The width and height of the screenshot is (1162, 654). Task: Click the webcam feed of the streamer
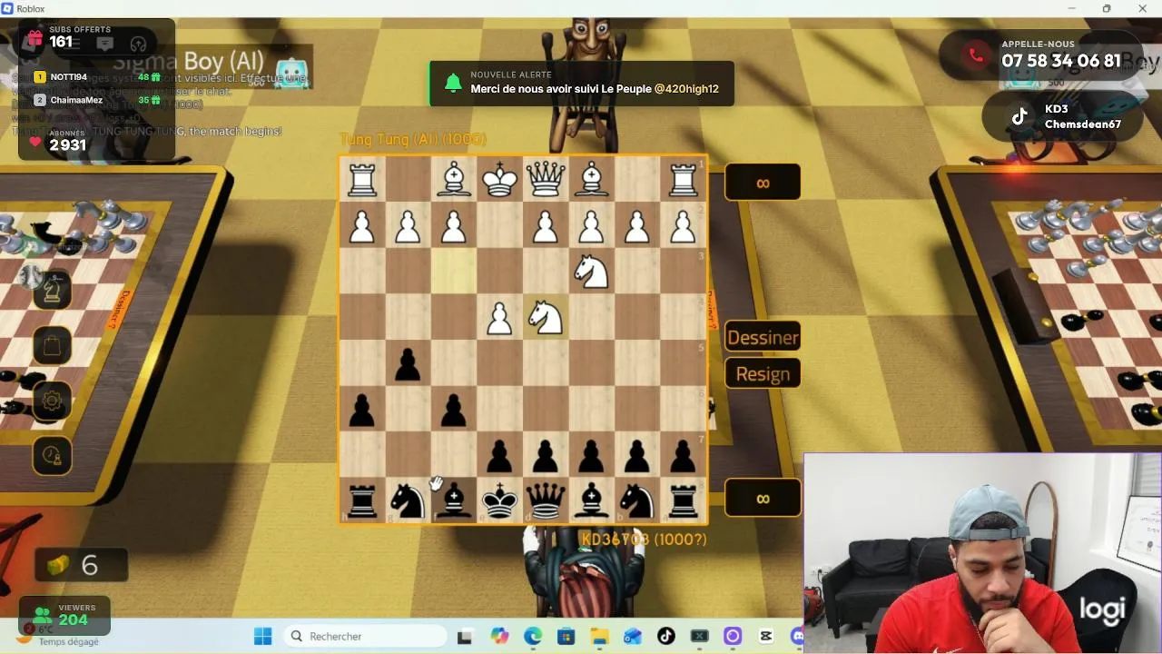982,553
